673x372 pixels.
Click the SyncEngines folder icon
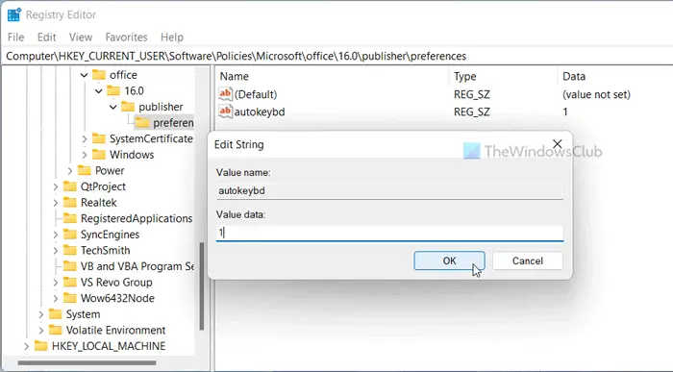tap(69, 235)
